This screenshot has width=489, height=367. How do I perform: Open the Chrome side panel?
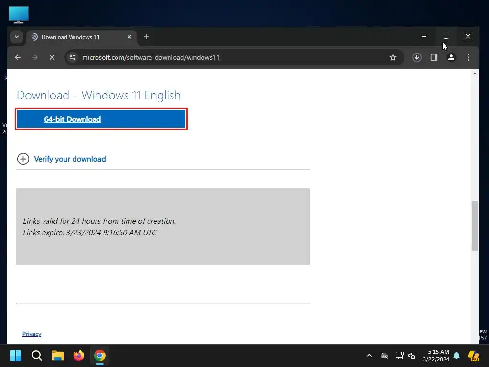[434, 57]
